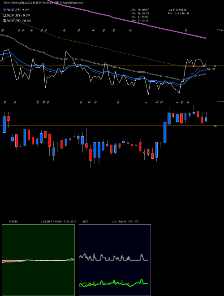Click the white DOW MT legend swatch

tap(4, 16)
